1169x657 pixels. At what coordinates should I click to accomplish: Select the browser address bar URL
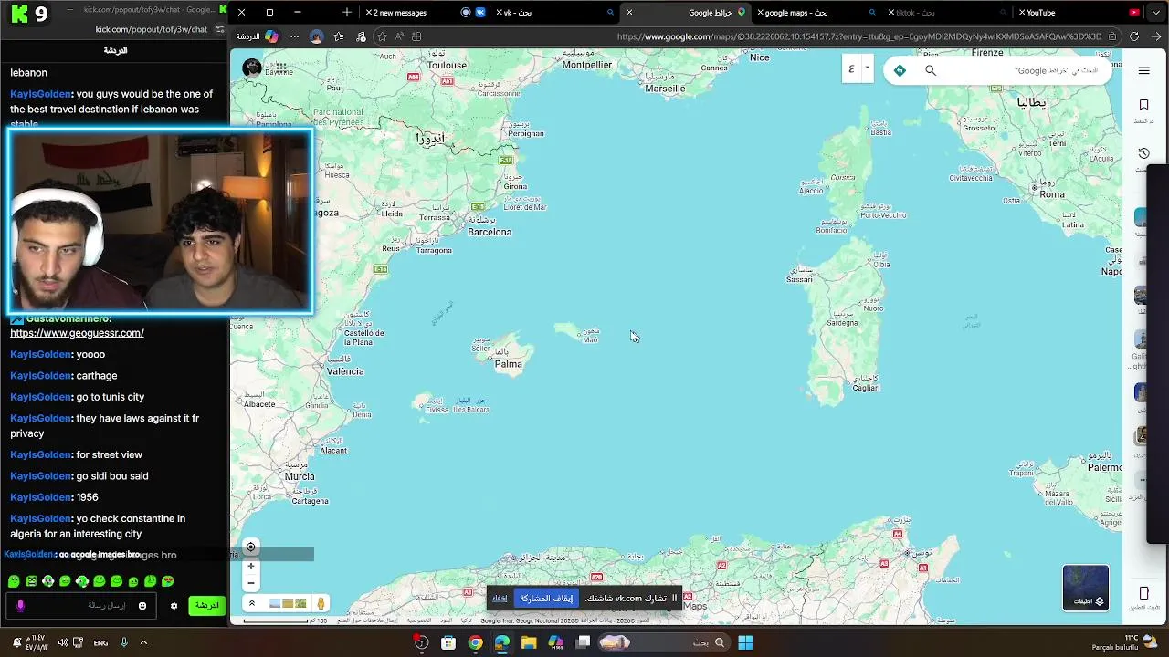858,36
